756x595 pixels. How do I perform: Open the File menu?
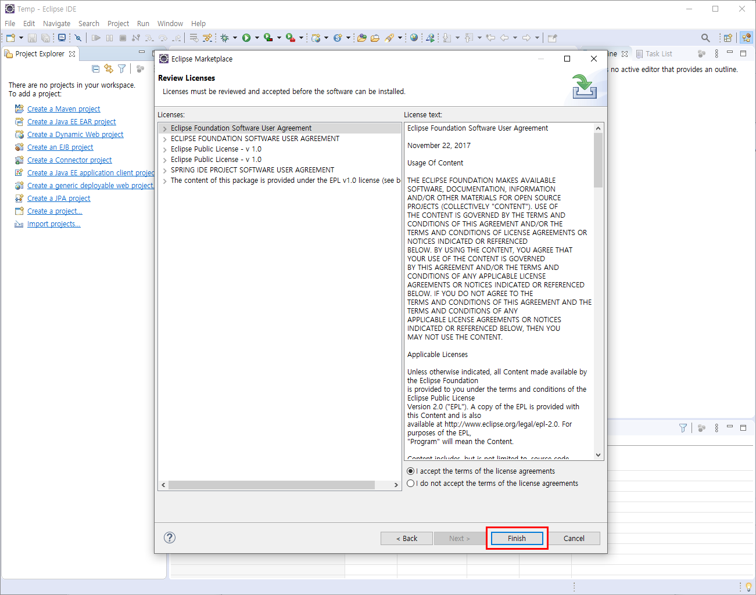click(x=10, y=23)
